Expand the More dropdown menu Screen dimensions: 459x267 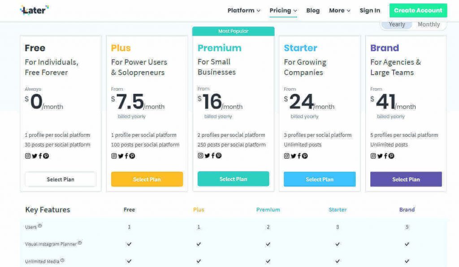click(x=339, y=10)
